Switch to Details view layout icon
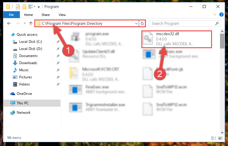This screenshot has height=146, width=228. tap(213, 138)
